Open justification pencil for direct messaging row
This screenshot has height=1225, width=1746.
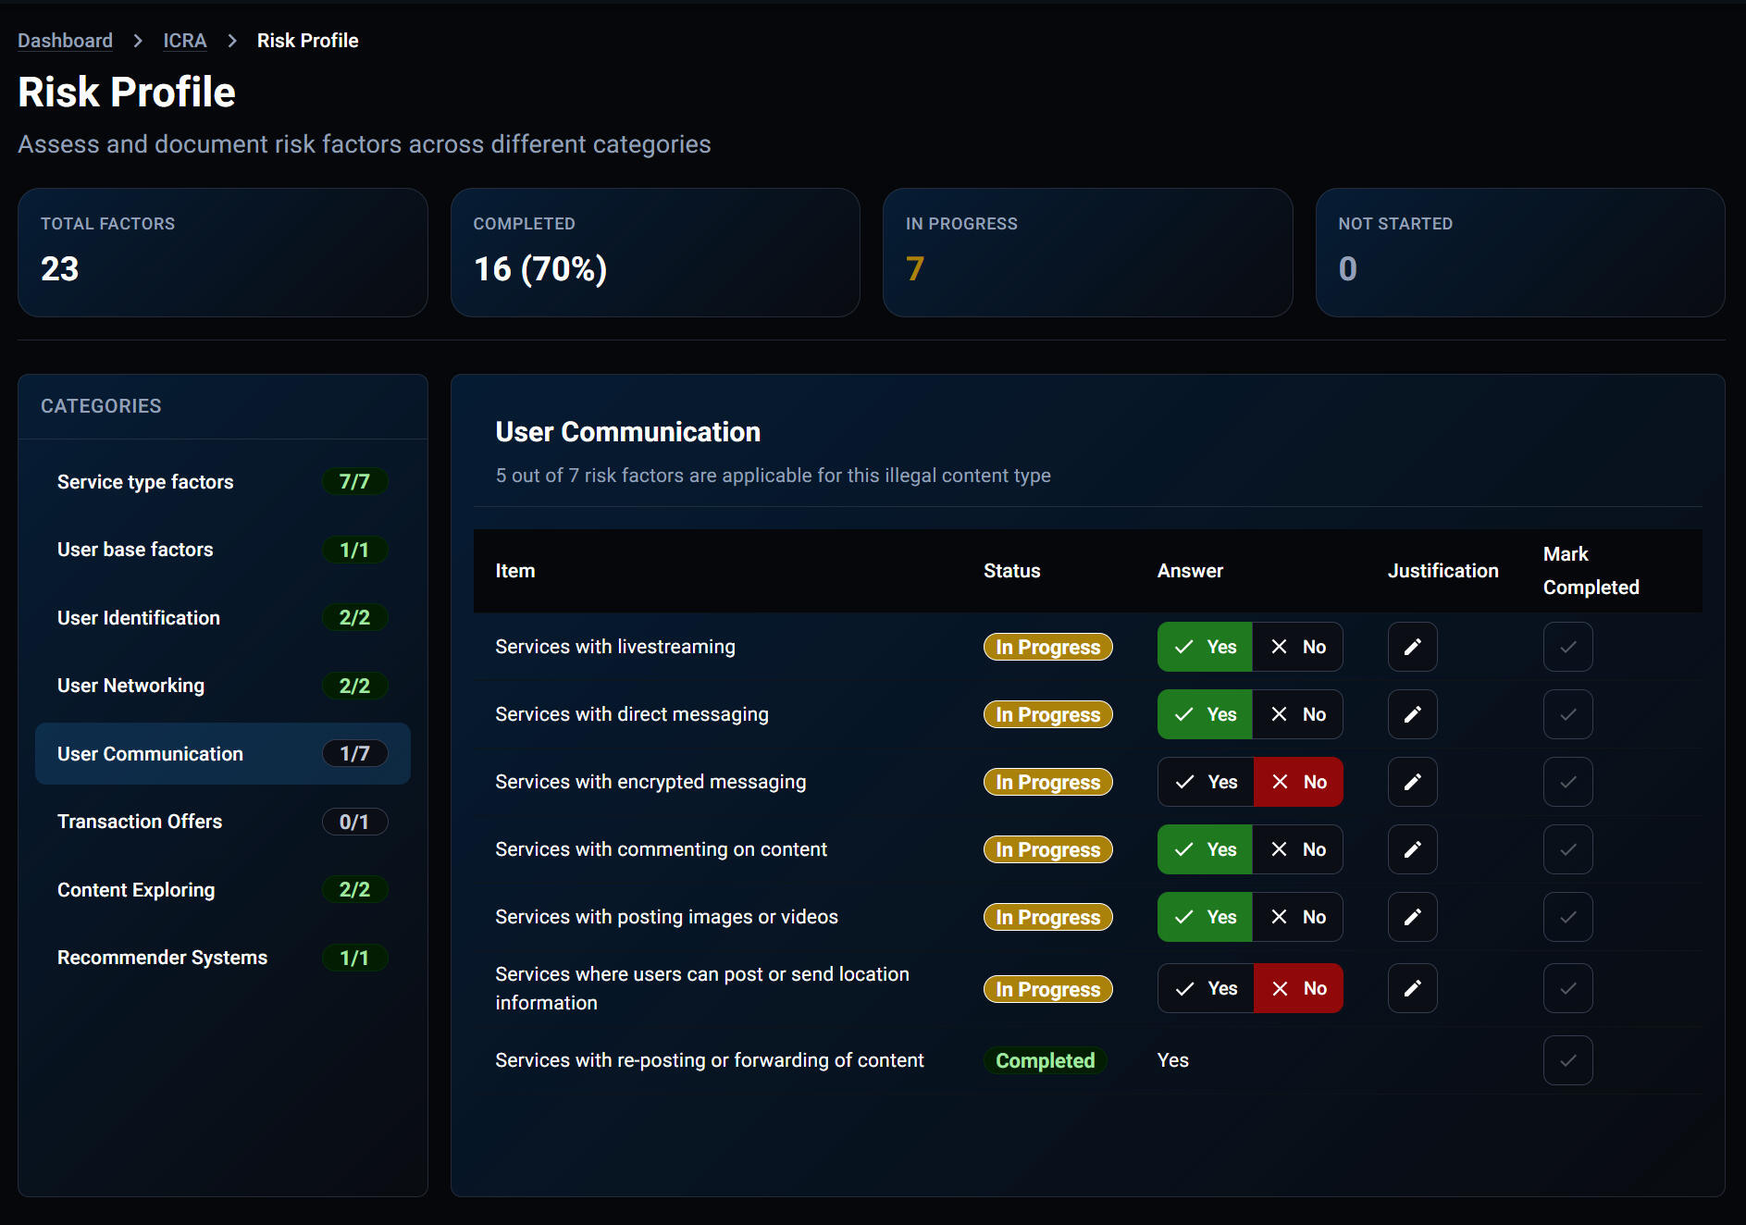click(x=1412, y=714)
